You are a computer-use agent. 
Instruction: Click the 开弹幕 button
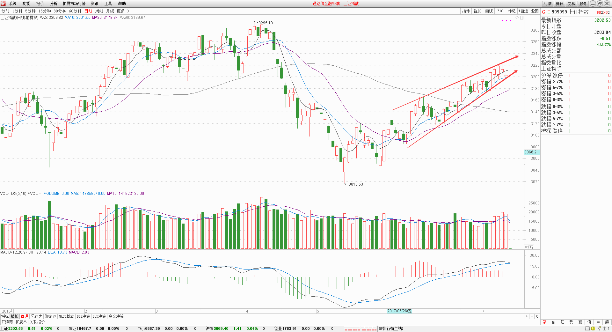(7, 322)
